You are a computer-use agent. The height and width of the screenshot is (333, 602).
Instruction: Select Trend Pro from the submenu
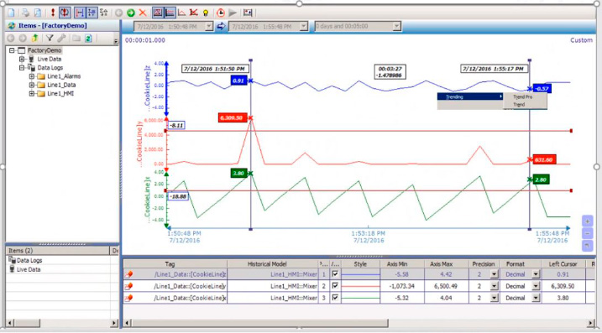coord(522,97)
